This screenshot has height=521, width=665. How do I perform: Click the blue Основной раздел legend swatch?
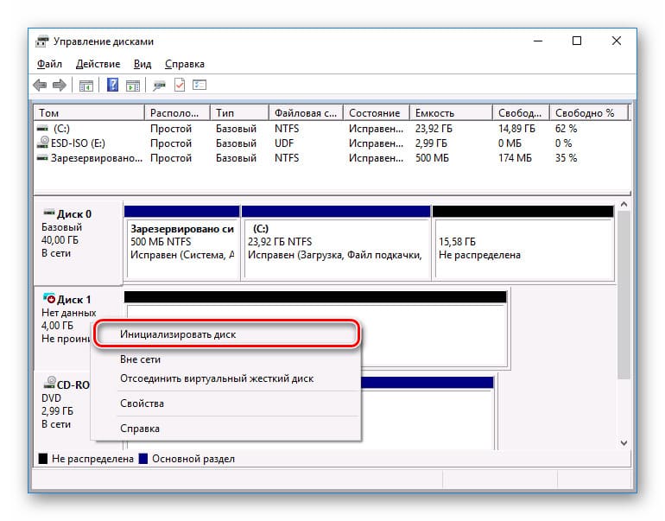tap(142, 459)
